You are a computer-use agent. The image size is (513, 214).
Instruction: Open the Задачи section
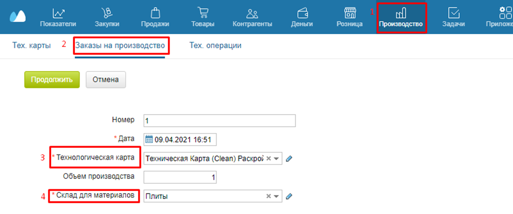(x=453, y=18)
